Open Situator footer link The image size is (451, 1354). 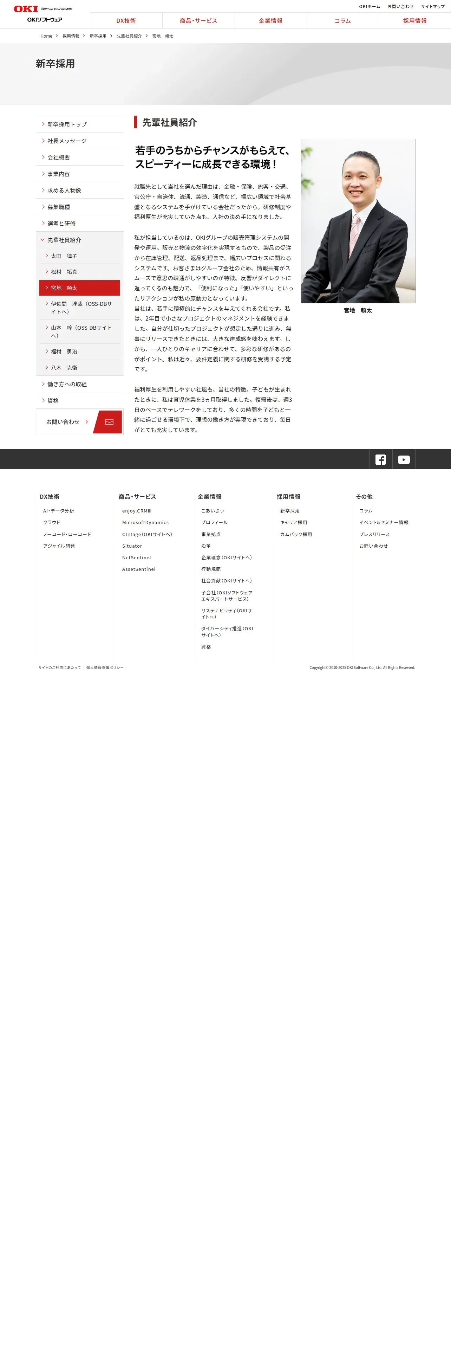[132, 546]
